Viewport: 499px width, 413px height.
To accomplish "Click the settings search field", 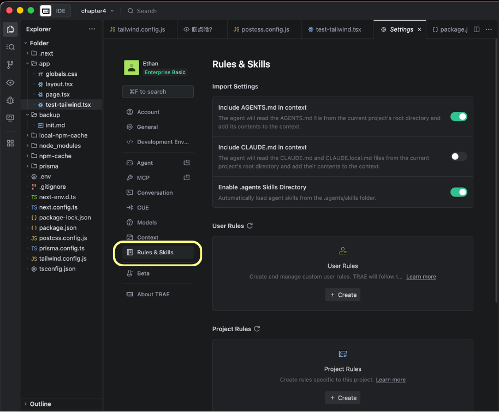I will coord(158,92).
